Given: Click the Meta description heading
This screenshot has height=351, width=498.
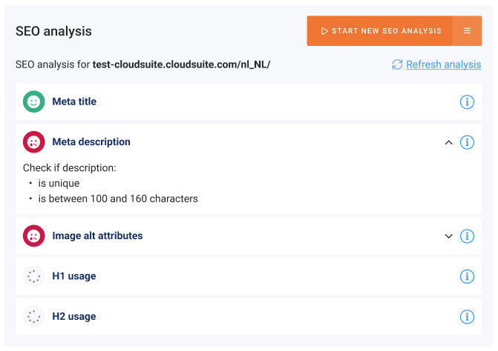Looking at the screenshot, I should tap(91, 142).
